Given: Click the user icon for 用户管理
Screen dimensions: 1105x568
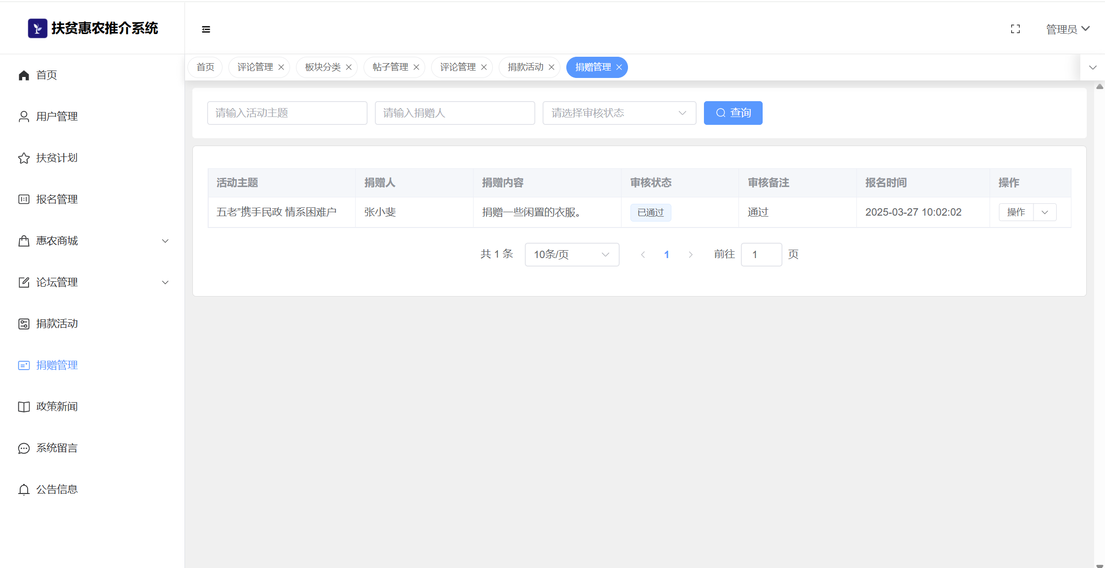Looking at the screenshot, I should pos(24,116).
